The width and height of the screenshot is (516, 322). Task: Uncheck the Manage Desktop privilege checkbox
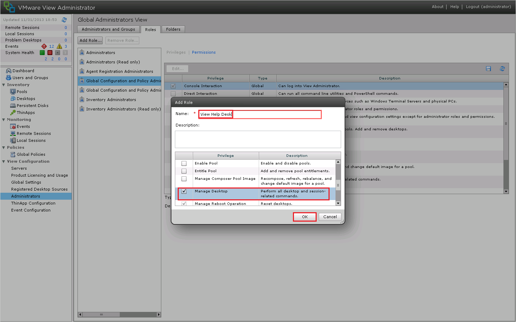click(184, 191)
